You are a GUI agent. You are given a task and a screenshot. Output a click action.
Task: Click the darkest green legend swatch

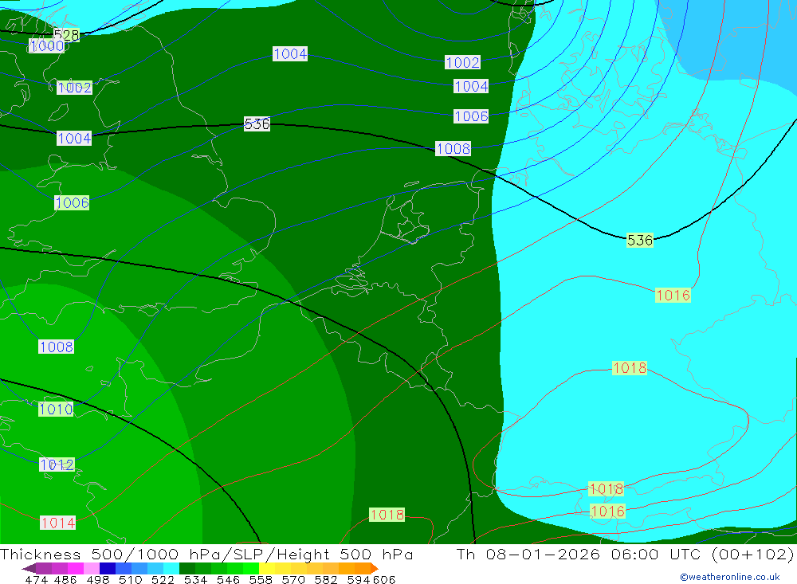187,568
